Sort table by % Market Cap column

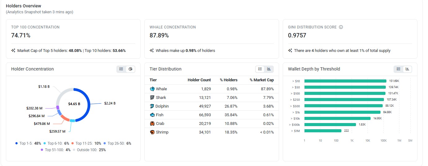tap(262, 80)
